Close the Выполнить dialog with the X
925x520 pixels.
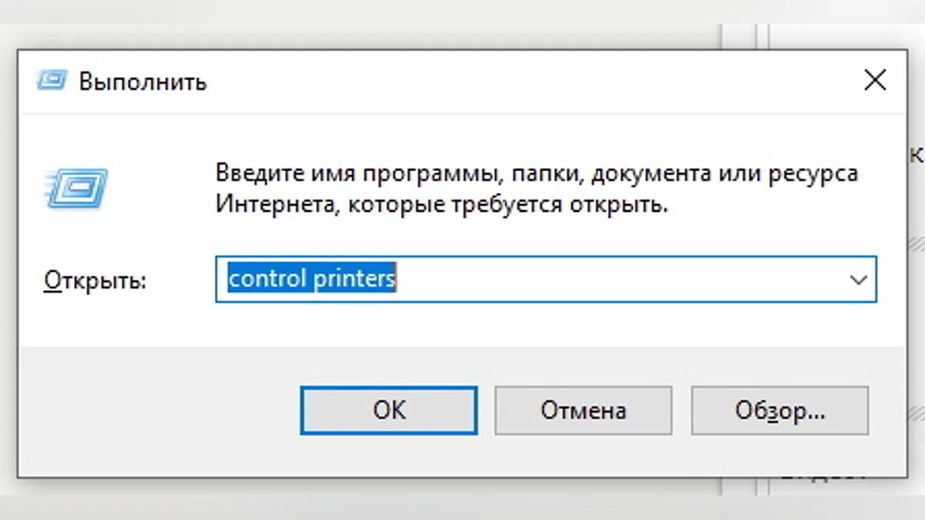874,80
